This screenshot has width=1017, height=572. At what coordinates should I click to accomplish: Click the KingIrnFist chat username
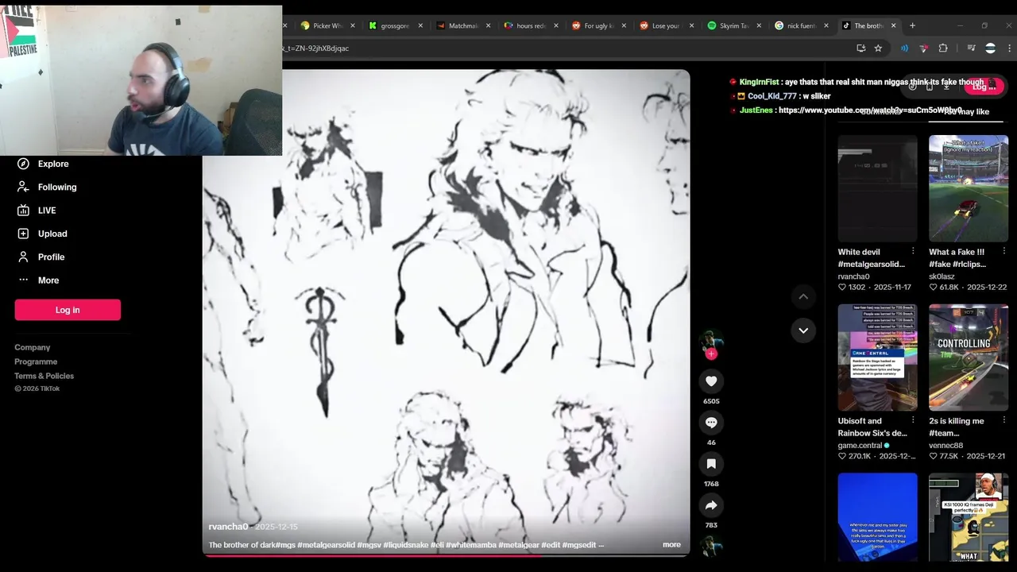point(759,82)
